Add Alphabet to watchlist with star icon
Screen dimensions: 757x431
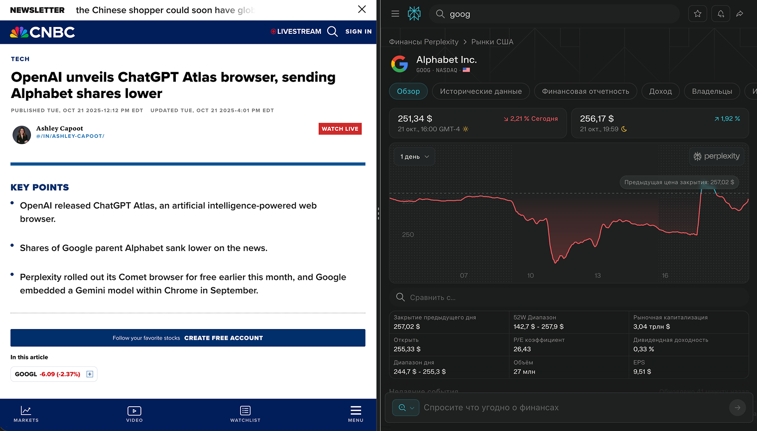(698, 14)
